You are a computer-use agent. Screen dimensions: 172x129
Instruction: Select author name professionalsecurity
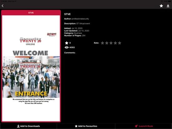coord(80,19)
